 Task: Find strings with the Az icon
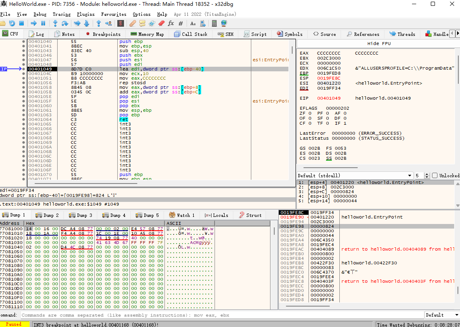coord(193,23)
